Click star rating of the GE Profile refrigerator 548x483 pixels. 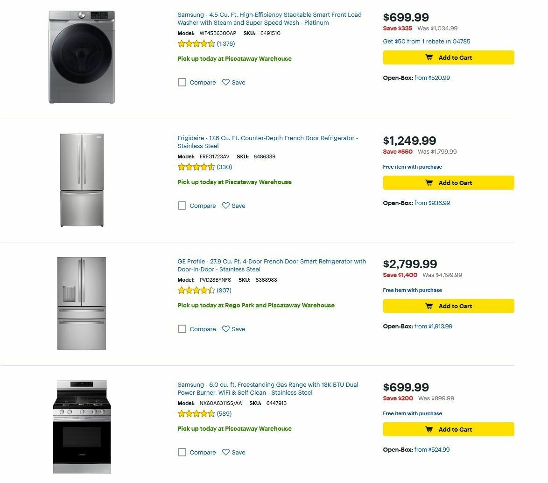pyautogui.click(x=196, y=291)
